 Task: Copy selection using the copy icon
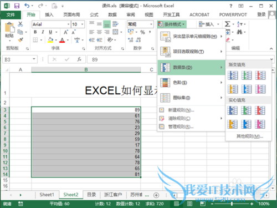pos(20,32)
